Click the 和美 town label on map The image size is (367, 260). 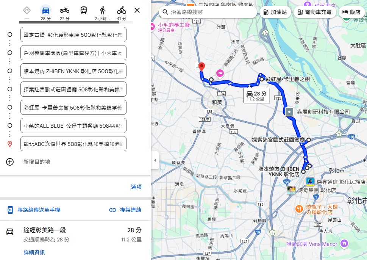(217, 102)
